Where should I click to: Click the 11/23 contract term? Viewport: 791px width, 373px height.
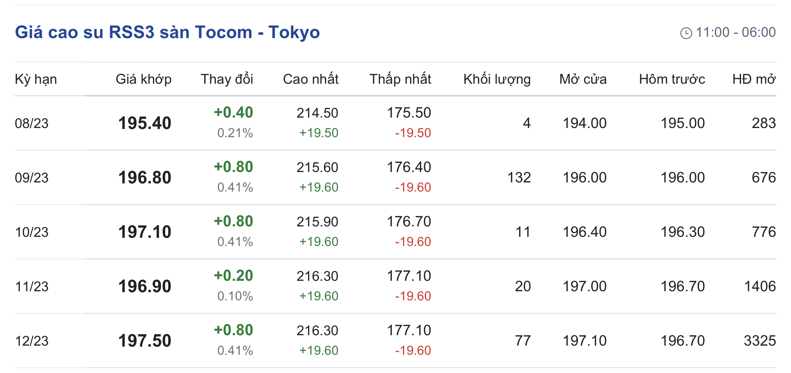(x=32, y=287)
